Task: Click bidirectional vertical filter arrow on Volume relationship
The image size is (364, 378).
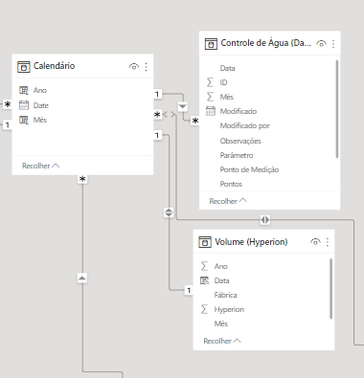Action: point(169,212)
